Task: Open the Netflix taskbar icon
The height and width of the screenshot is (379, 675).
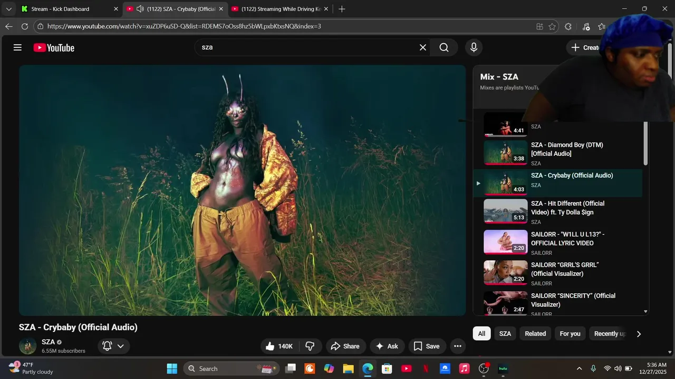Action: pyautogui.click(x=426, y=368)
